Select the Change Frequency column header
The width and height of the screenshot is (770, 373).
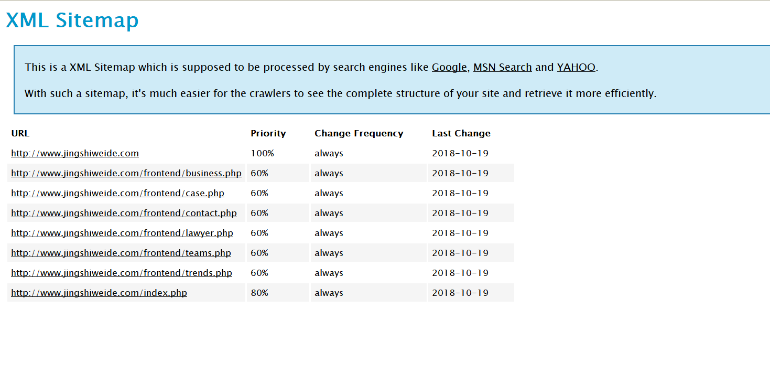359,134
